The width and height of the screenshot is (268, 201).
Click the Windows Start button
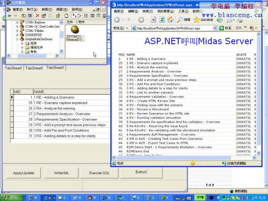12,198
